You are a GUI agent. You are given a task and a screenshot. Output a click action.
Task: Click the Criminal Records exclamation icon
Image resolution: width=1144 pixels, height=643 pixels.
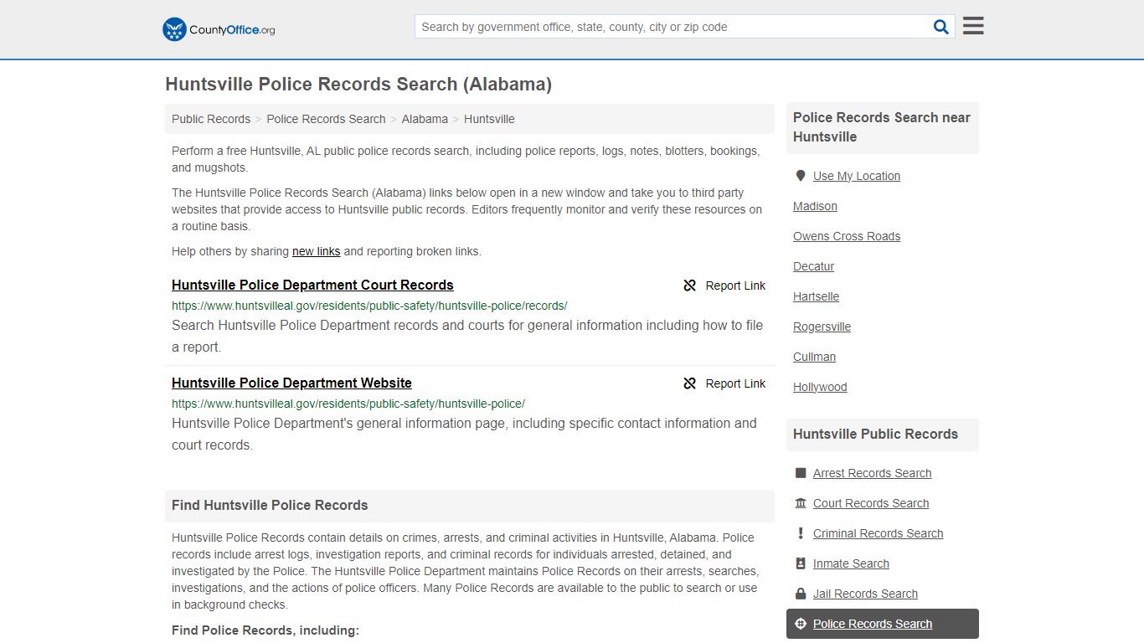point(800,533)
